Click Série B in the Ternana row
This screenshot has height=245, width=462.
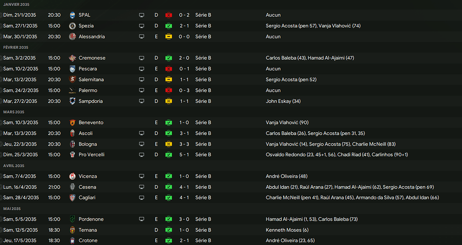coord(203,230)
